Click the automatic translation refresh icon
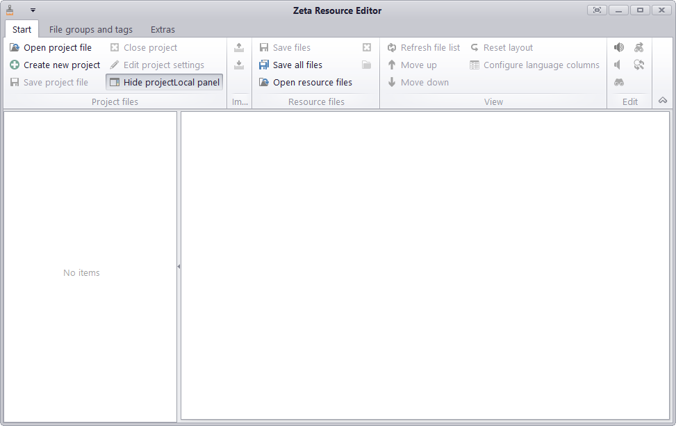The height and width of the screenshot is (426, 676). [639, 65]
